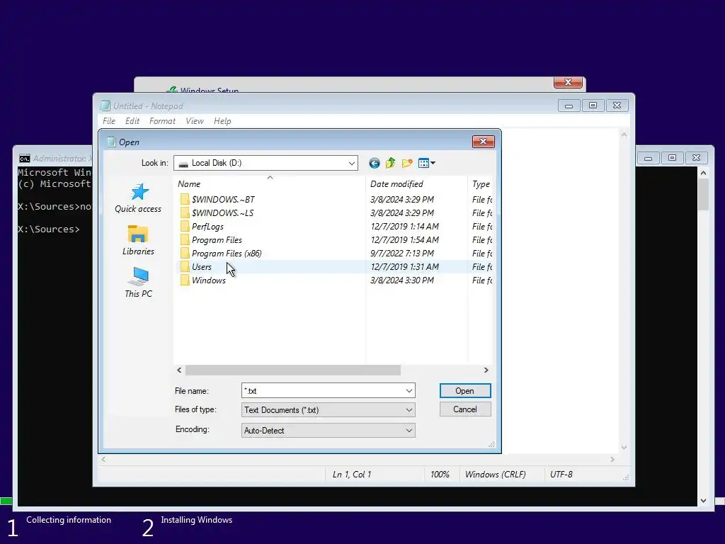This screenshot has width=725, height=544.
Task: Open Notepad Help menu
Action: coord(222,120)
